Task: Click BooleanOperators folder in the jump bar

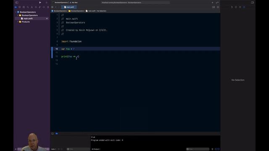Action: point(76,11)
